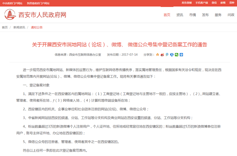The image size is (237, 156).
Task: Go to 新闻资讯 breadcrumb link
Action: pyautogui.click(x=19, y=27)
